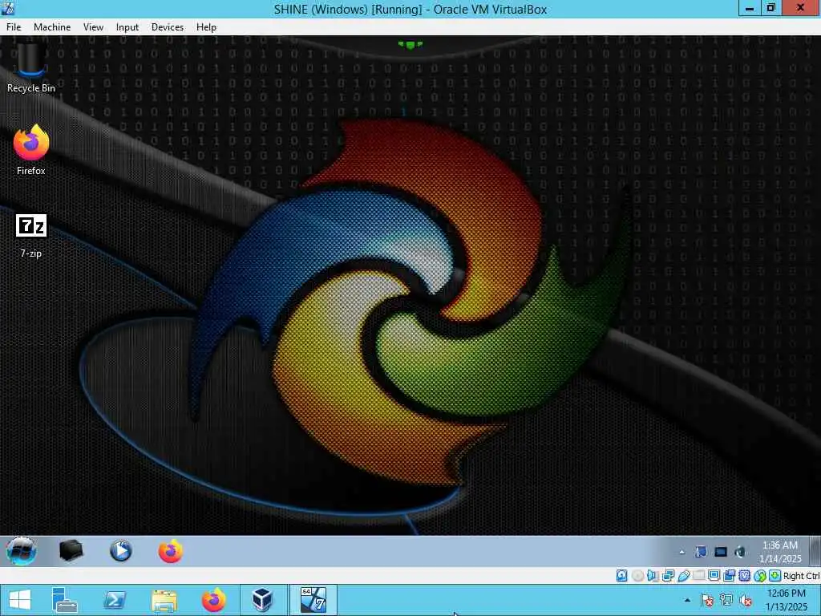This screenshot has height=616, width=821.
Task: Click host tray network icon
Action: [726, 600]
